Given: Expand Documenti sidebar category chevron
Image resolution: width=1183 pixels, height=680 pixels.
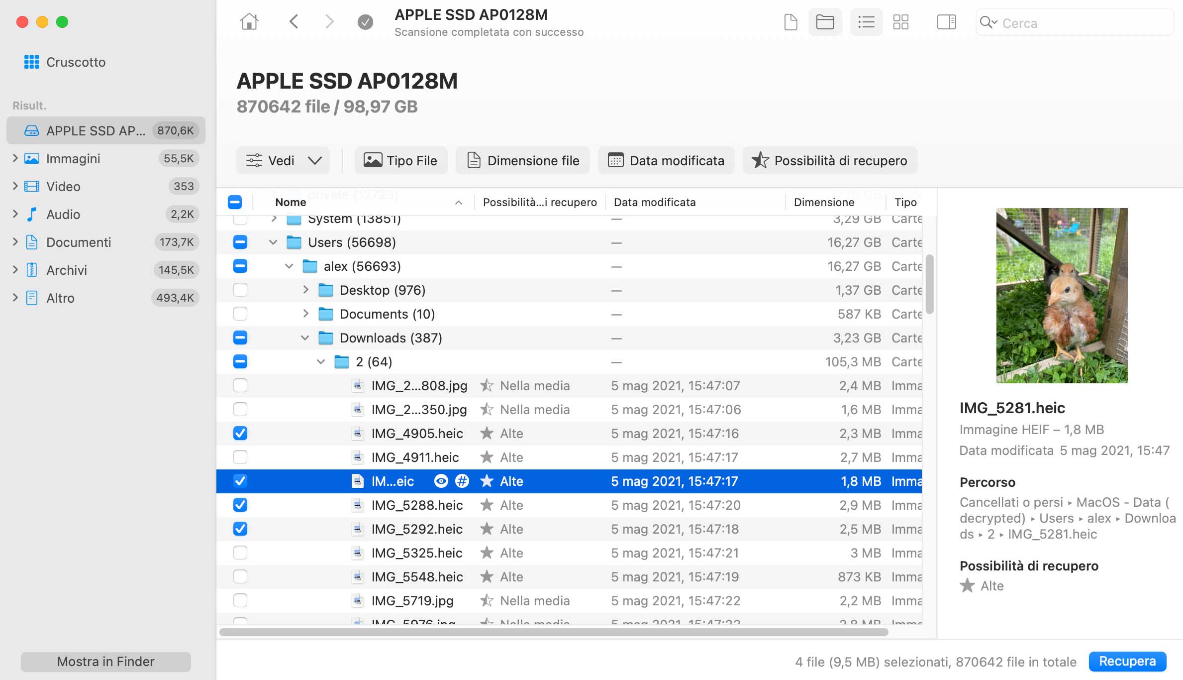Looking at the screenshot, I should click(x=15, y=242).
